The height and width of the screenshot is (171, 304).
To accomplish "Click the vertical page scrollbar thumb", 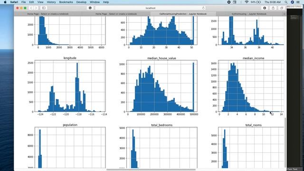I will tap(285, 142).
